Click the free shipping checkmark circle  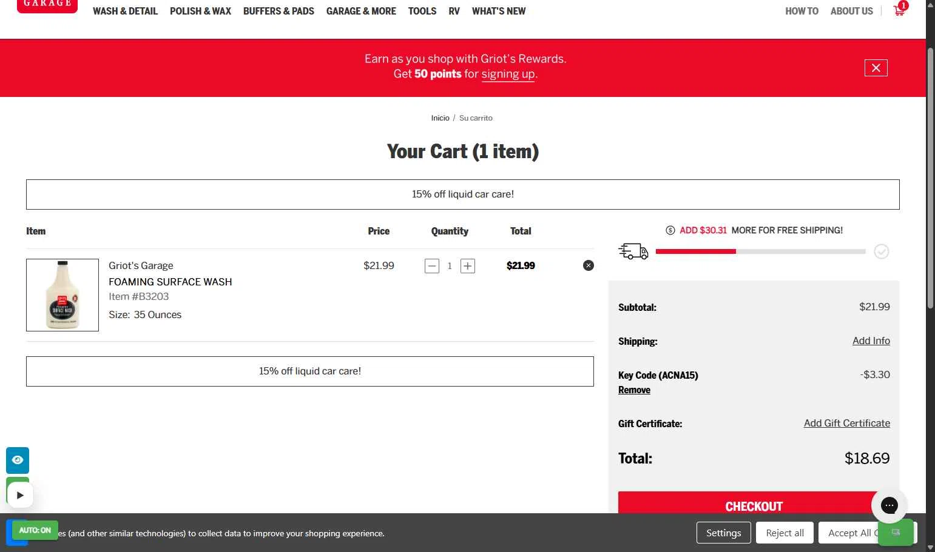(x=882, y=251)
